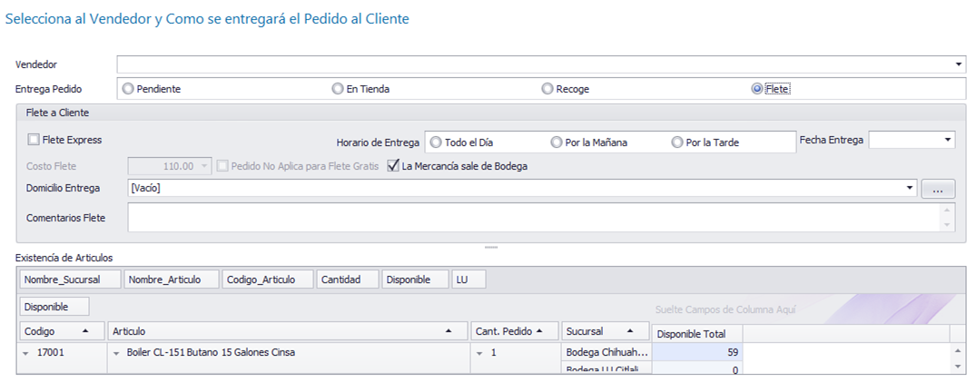This screenshot has width=976, height=383.
Task: Open the Vendedor dropdown arrow
Action: pos(959,64)
